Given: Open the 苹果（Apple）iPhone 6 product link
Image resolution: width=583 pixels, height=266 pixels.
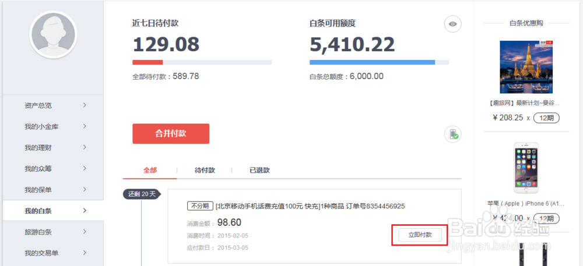Looking at the screenshot, I should [x=526, y=203].
